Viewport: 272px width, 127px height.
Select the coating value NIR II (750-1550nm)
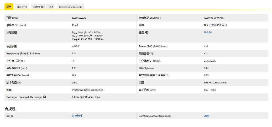[x=216, y=25]
